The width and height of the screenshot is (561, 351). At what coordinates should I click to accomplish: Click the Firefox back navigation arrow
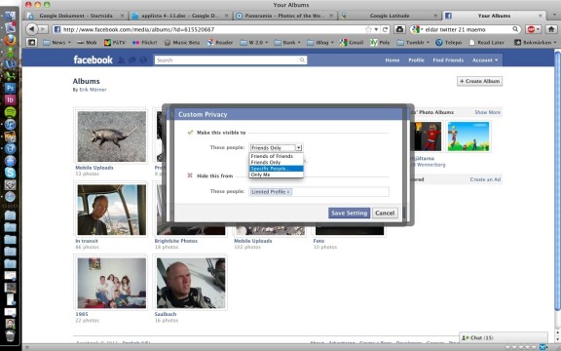pos(31,29)
